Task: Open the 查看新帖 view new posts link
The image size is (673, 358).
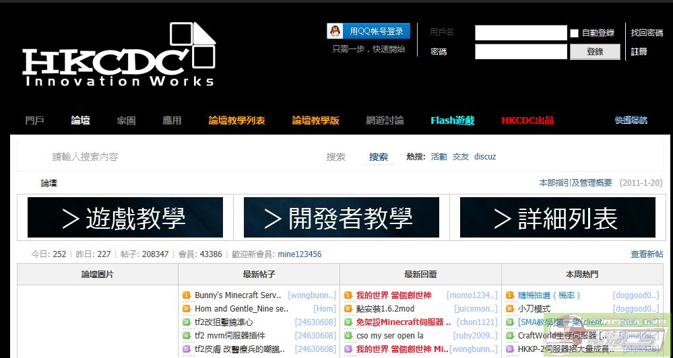Action: (x=646, y=254)
